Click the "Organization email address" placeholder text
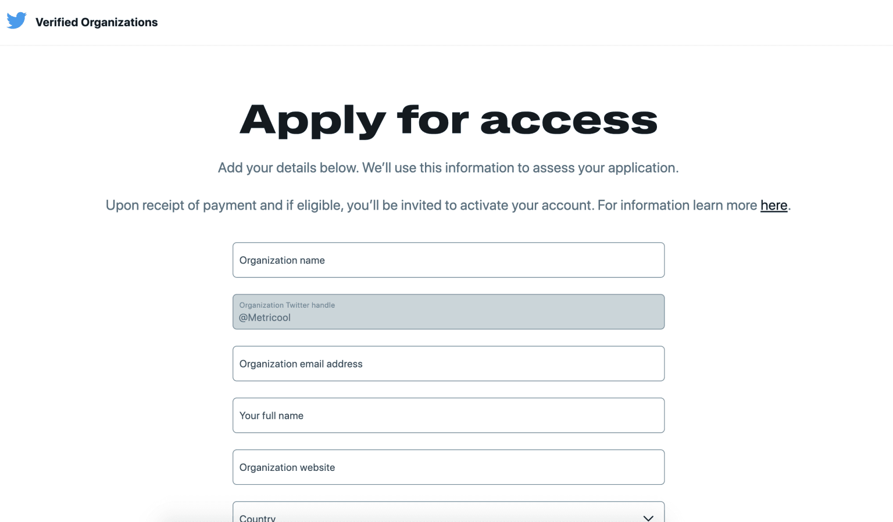 (x=301, y=364)
